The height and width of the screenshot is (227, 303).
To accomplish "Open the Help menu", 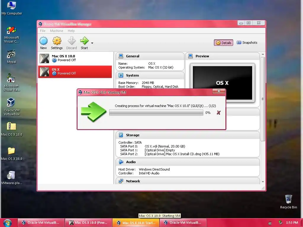I will click(x=71, y=31).
